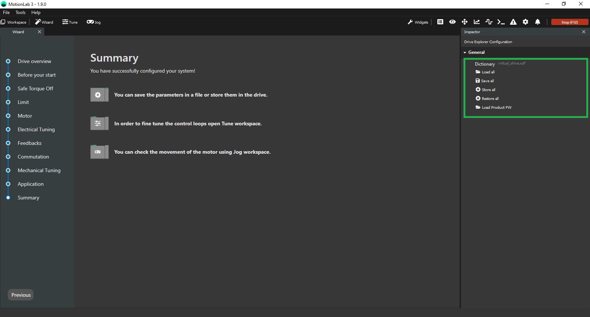Image resolution: width=590 pixels, height=317 pixels.
Task: Open the settings gear in toolbar
Action: click(525, 22)
